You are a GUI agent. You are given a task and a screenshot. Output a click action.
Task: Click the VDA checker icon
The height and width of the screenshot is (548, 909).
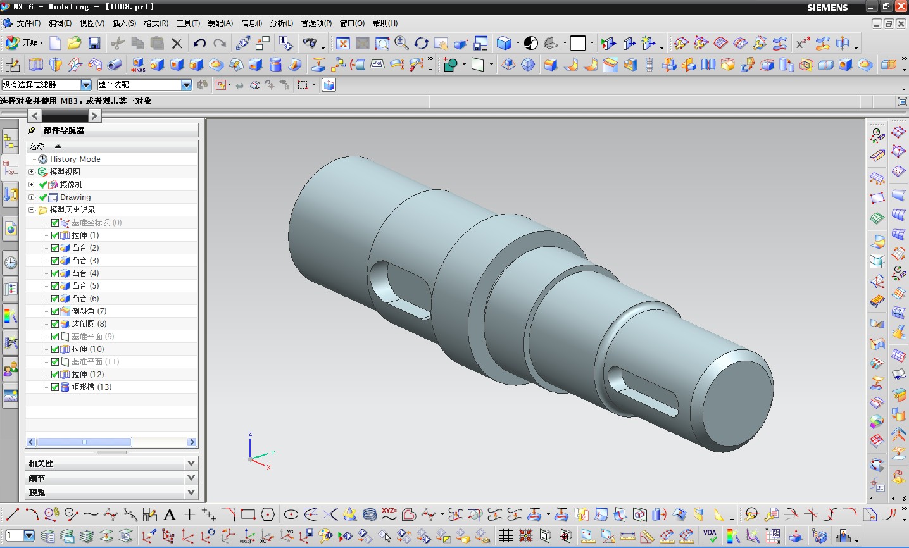[x=710, y=536]
